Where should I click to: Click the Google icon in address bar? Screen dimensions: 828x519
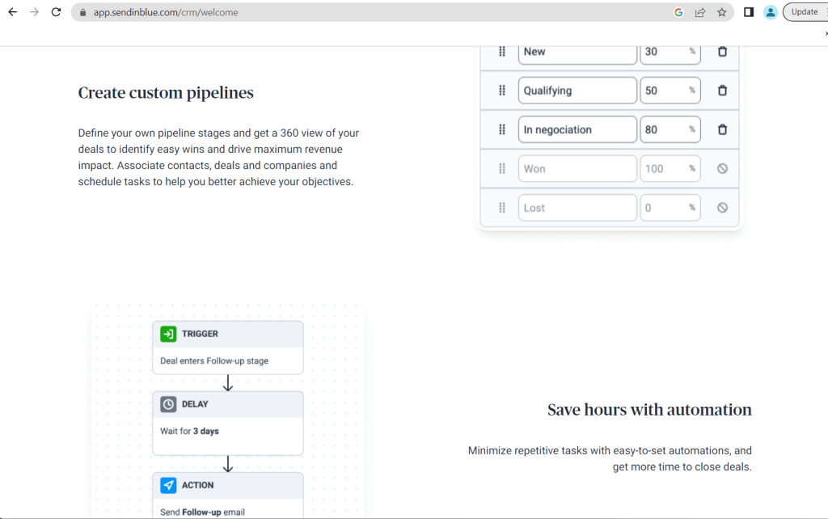(678, 12)
